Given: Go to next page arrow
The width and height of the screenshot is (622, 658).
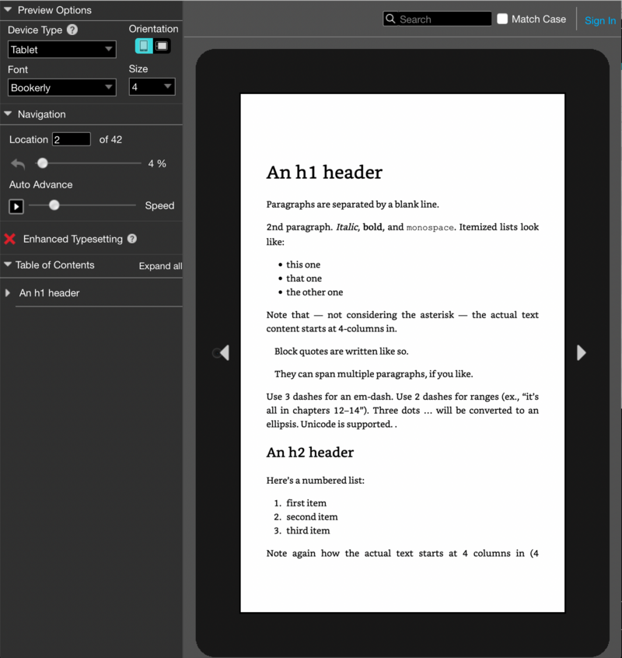Looking at the screenshot, I should coord(581,353).
